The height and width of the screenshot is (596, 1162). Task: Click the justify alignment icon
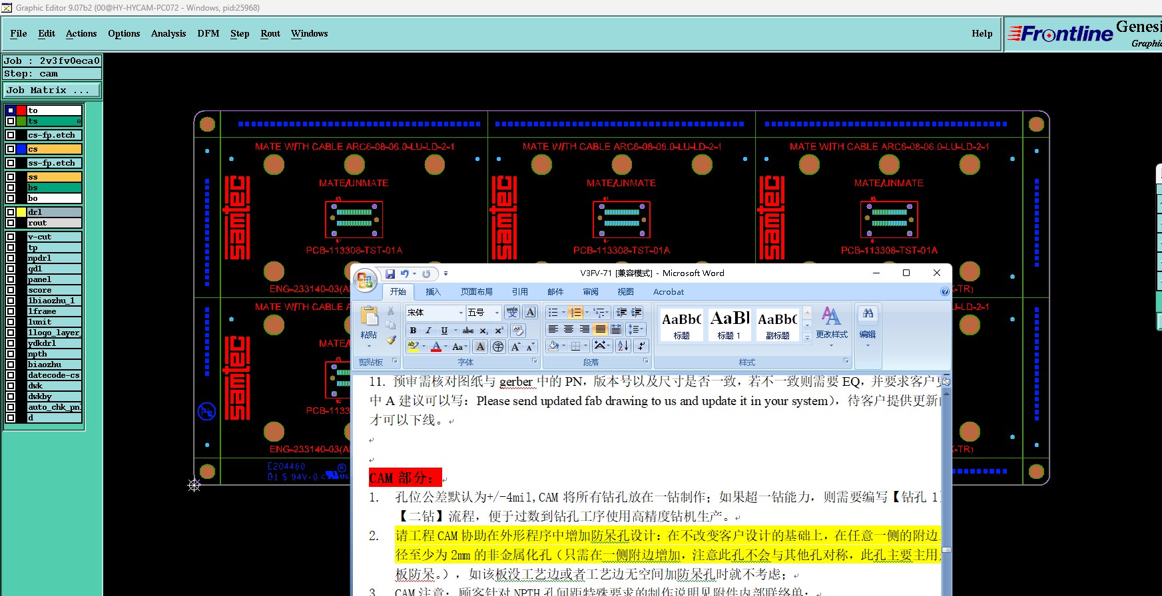[601, 329]
